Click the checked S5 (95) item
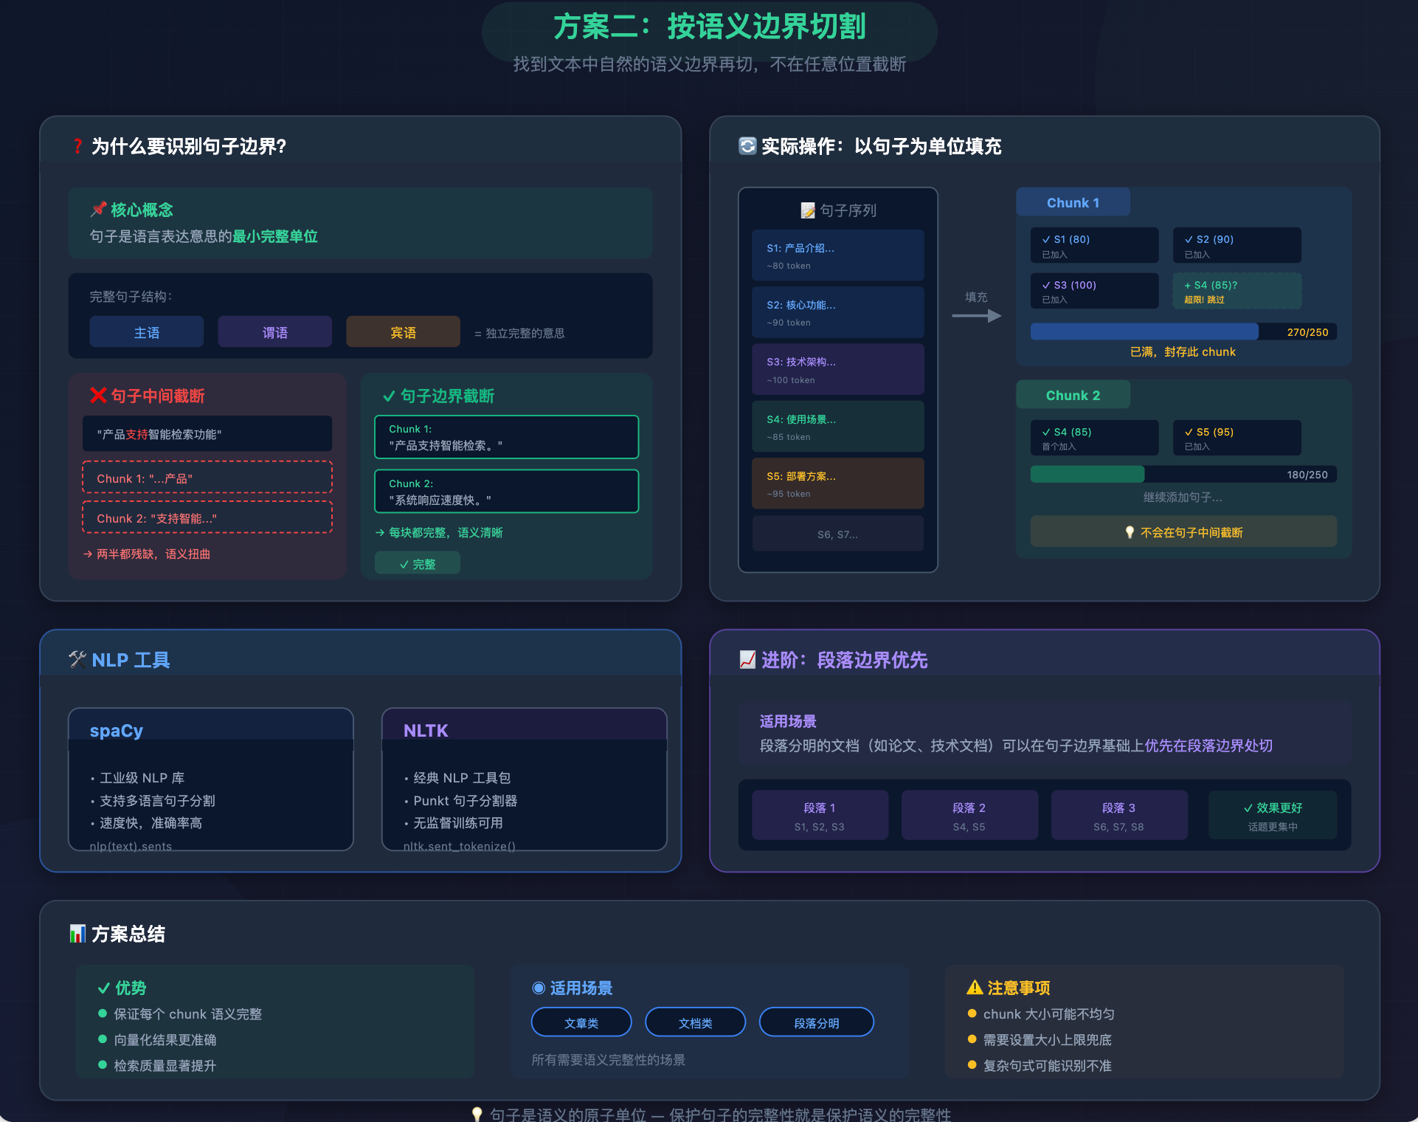1418x1122 pixels. click(1237, 438)
